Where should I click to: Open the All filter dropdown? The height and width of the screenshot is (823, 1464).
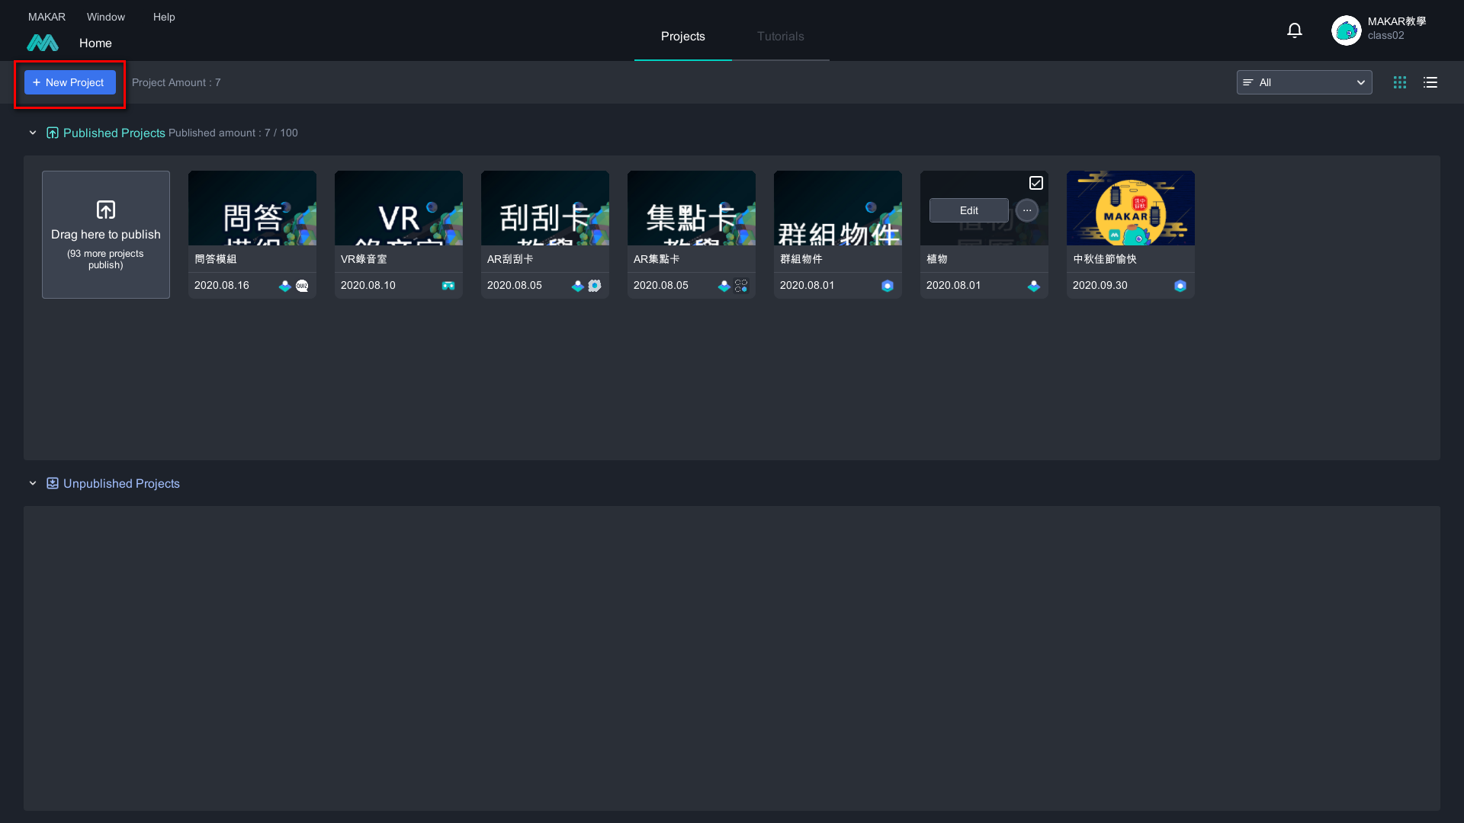1304,82
